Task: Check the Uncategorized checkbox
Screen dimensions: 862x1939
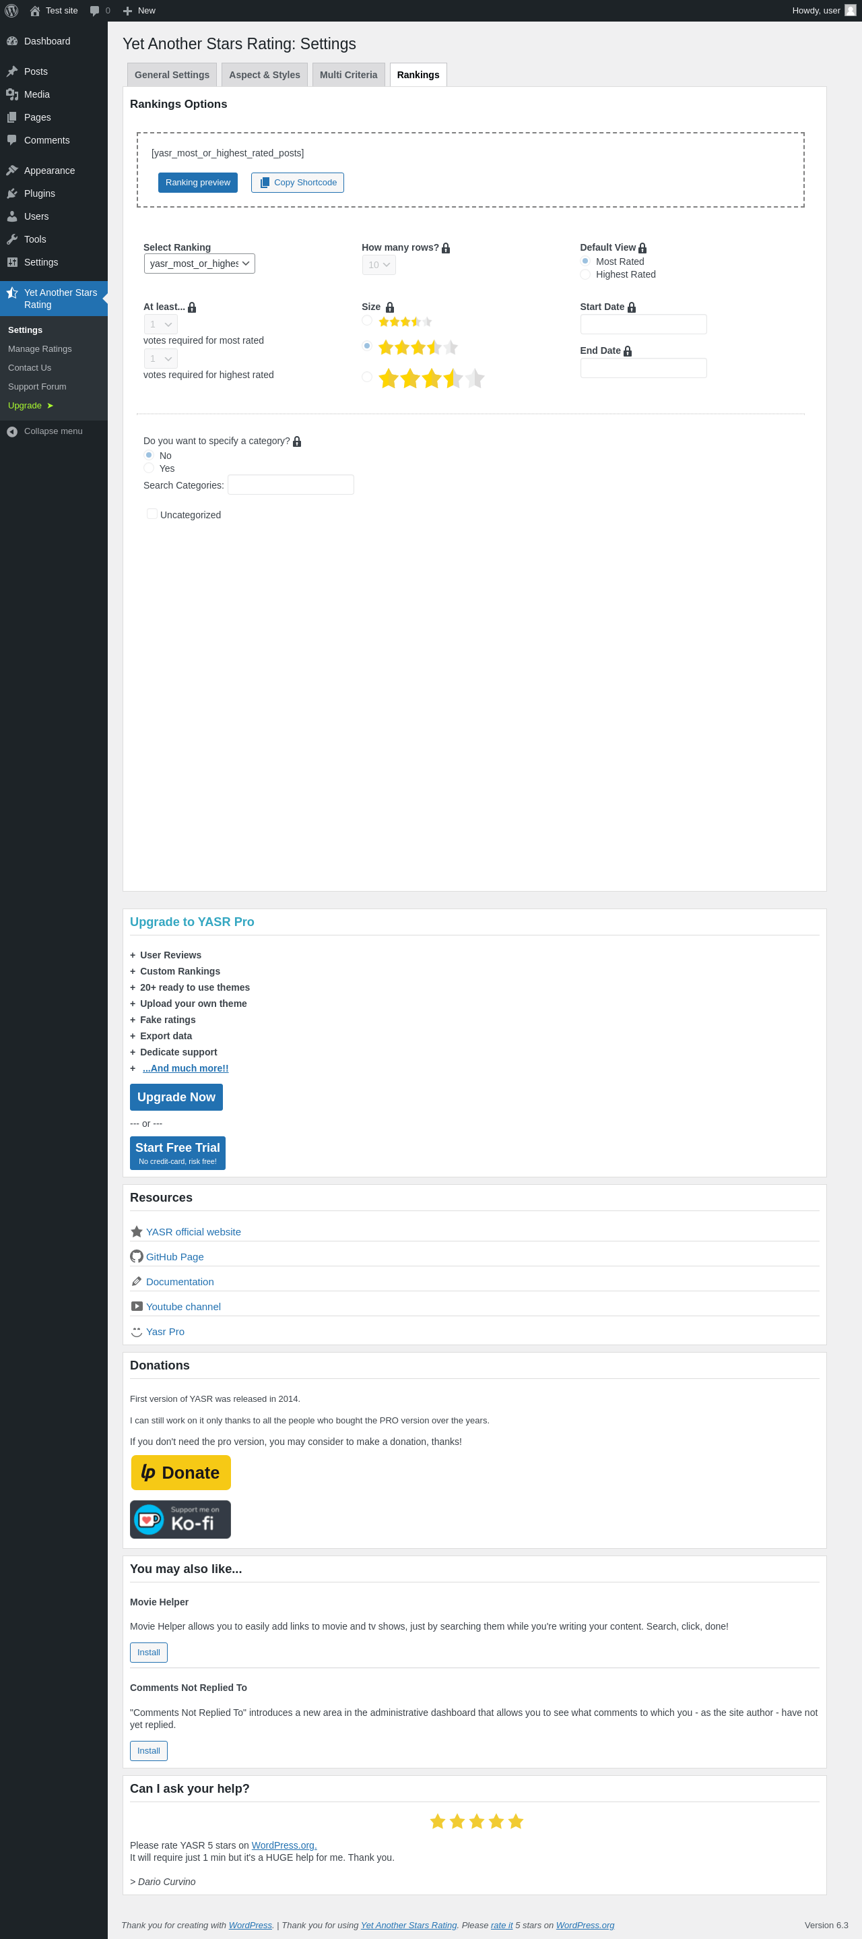Action: pyautogui.click(x=152, y=514)
